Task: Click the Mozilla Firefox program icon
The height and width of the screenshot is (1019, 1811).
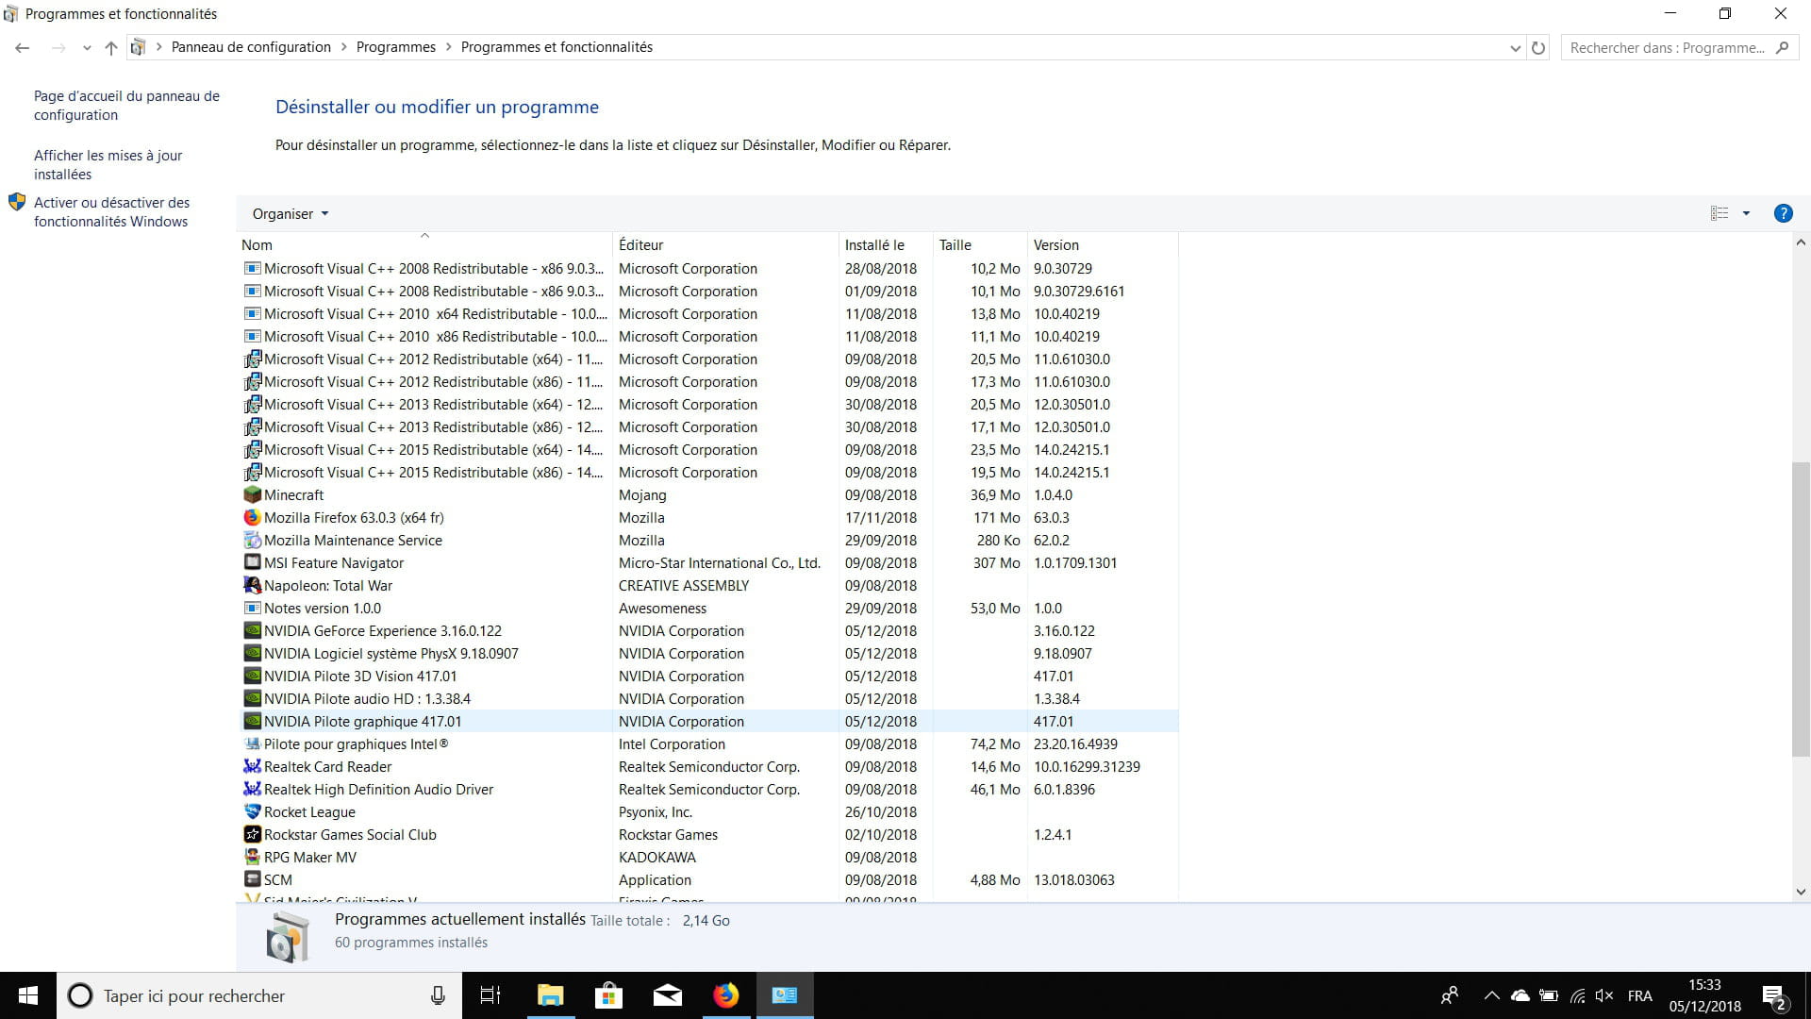Action: pos(252,517)
